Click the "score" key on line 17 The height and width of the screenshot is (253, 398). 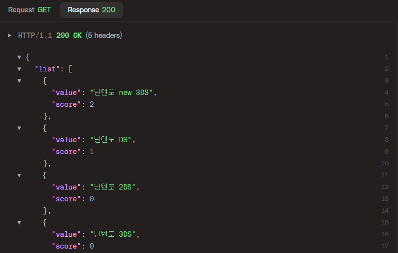click(66, 246)
